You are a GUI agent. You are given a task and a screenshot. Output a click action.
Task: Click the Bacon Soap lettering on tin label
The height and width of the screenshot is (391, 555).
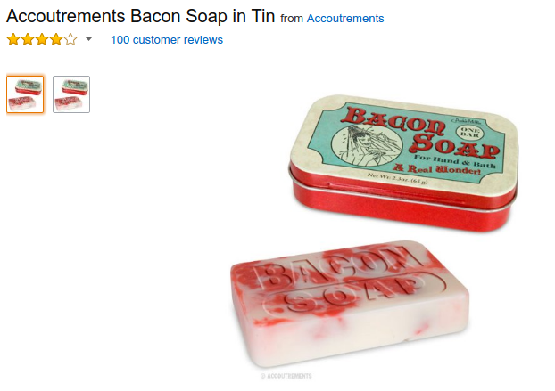pyautogui.click(x=419, y=133)
